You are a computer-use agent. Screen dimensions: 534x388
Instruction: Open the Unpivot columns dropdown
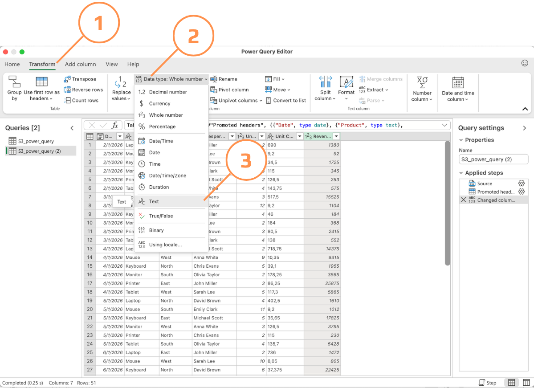coord(236,101)
